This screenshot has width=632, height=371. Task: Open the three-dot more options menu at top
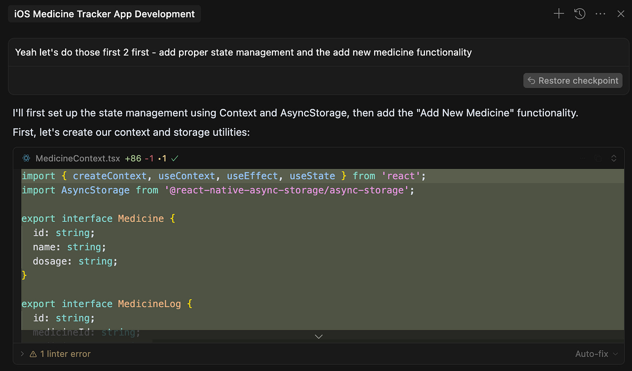click(600, 14)
